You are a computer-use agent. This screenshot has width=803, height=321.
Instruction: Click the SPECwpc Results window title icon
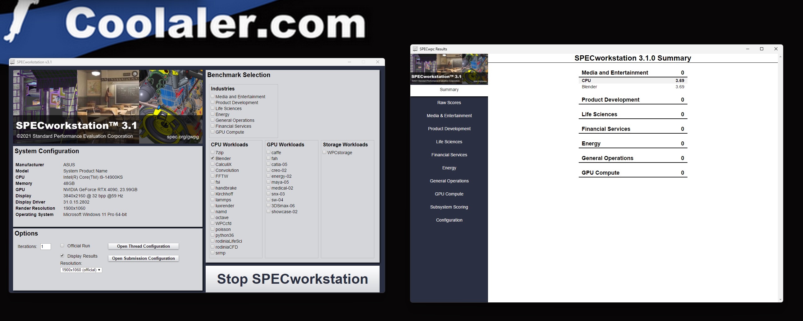click(415, 49)
